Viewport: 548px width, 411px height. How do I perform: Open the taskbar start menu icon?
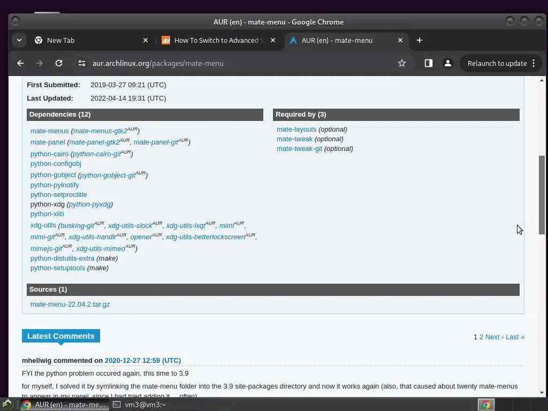[x=7, y=405]
